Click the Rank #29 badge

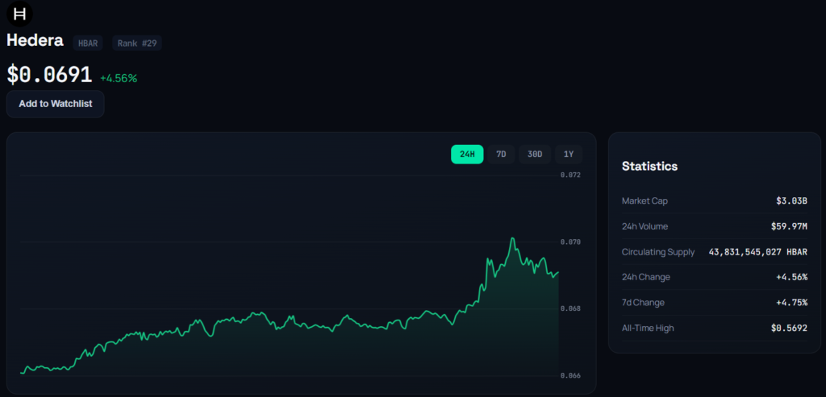coord(137,43)
